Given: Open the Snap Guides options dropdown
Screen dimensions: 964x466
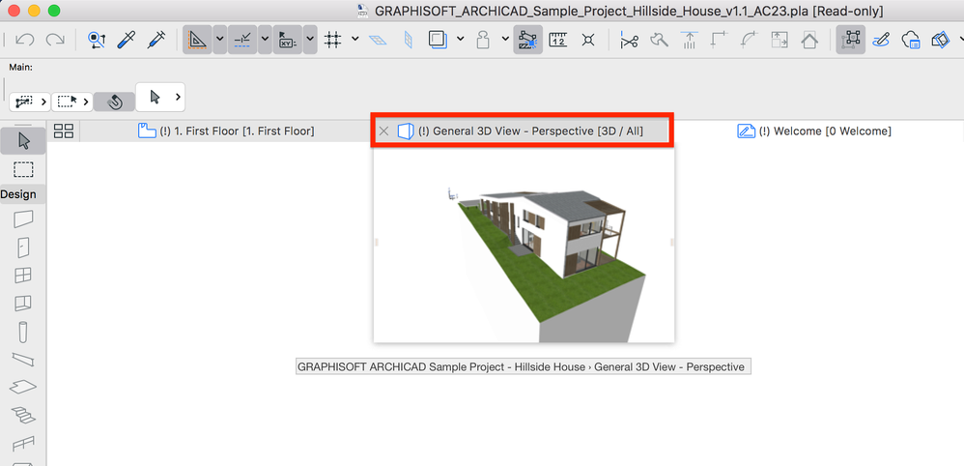Looking at the screenshot, I should pos(265,40).
